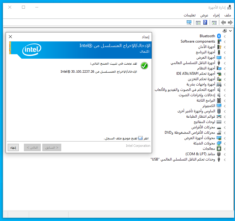
Task: Click the processors (معالجات) icon
Action: coord(219,149)
